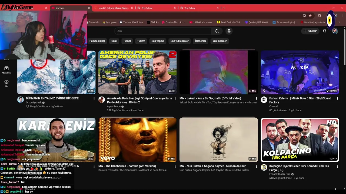Open The best ChatBot bookmark
This screenshot has height=194, width=346.
click(132, 22)
